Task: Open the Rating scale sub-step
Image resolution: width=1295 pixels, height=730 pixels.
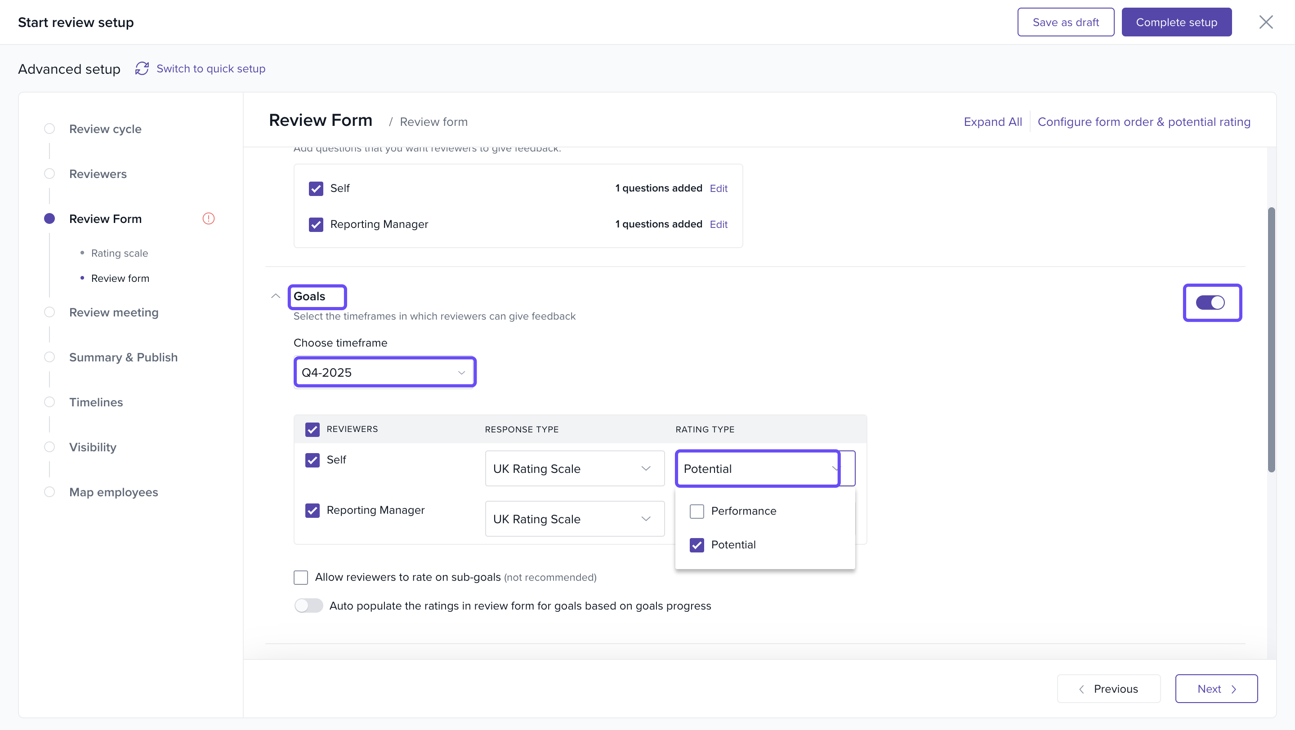Action: coord(119,253)
